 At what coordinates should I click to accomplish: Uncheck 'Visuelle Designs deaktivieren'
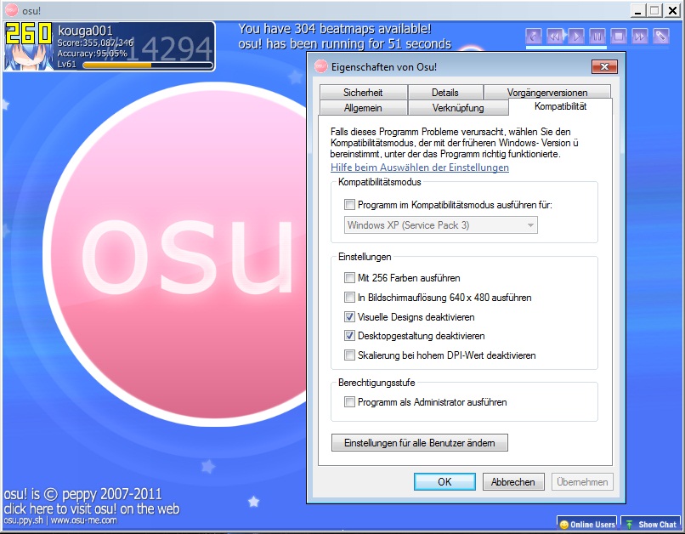pos(349,316)
